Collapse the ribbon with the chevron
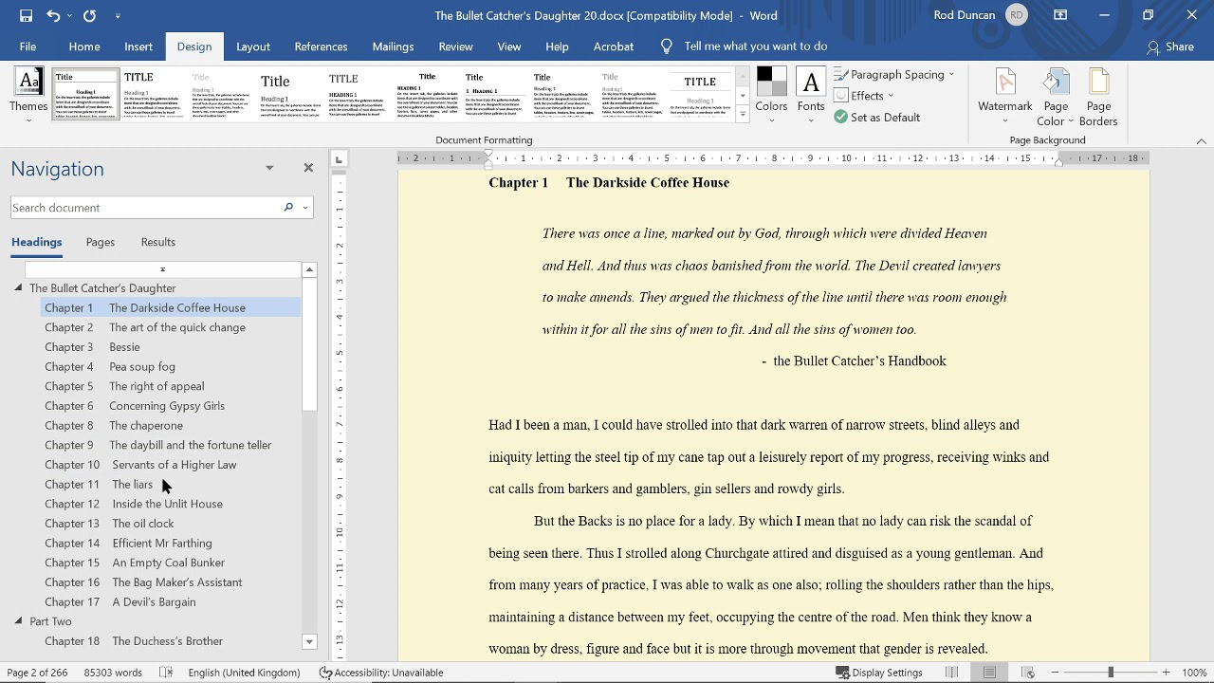Viewport: 1214px width, 683px height. point(1201,141)
